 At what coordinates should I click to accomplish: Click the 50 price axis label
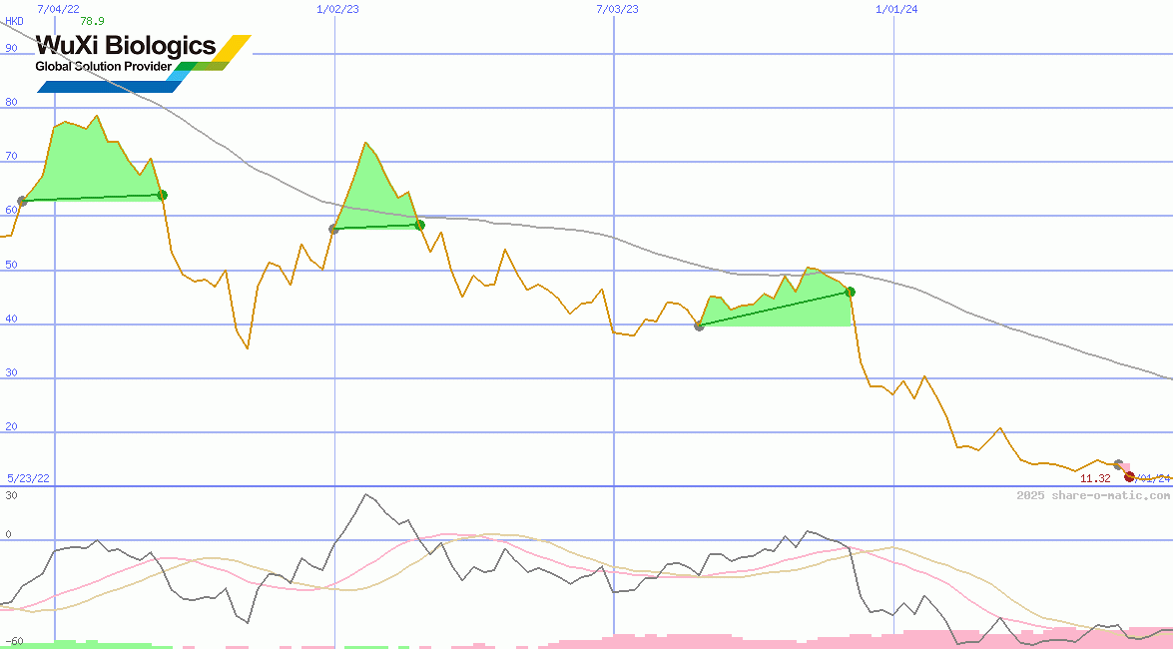coord(11,265)
